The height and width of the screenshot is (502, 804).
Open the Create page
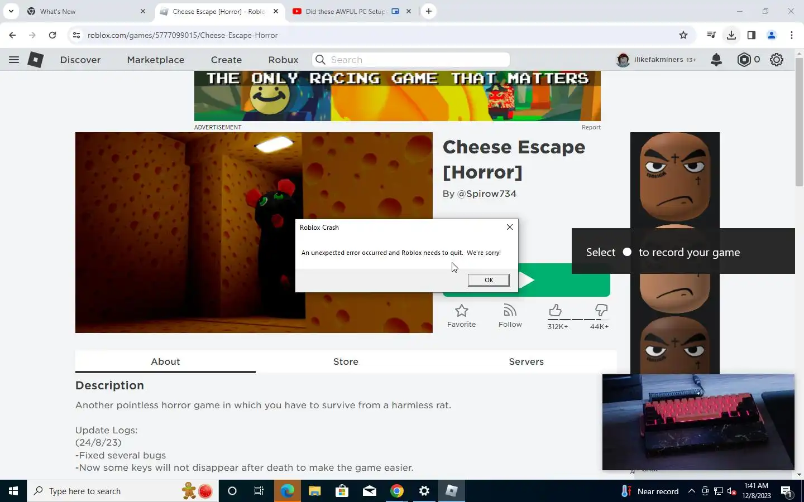[226, 60]
